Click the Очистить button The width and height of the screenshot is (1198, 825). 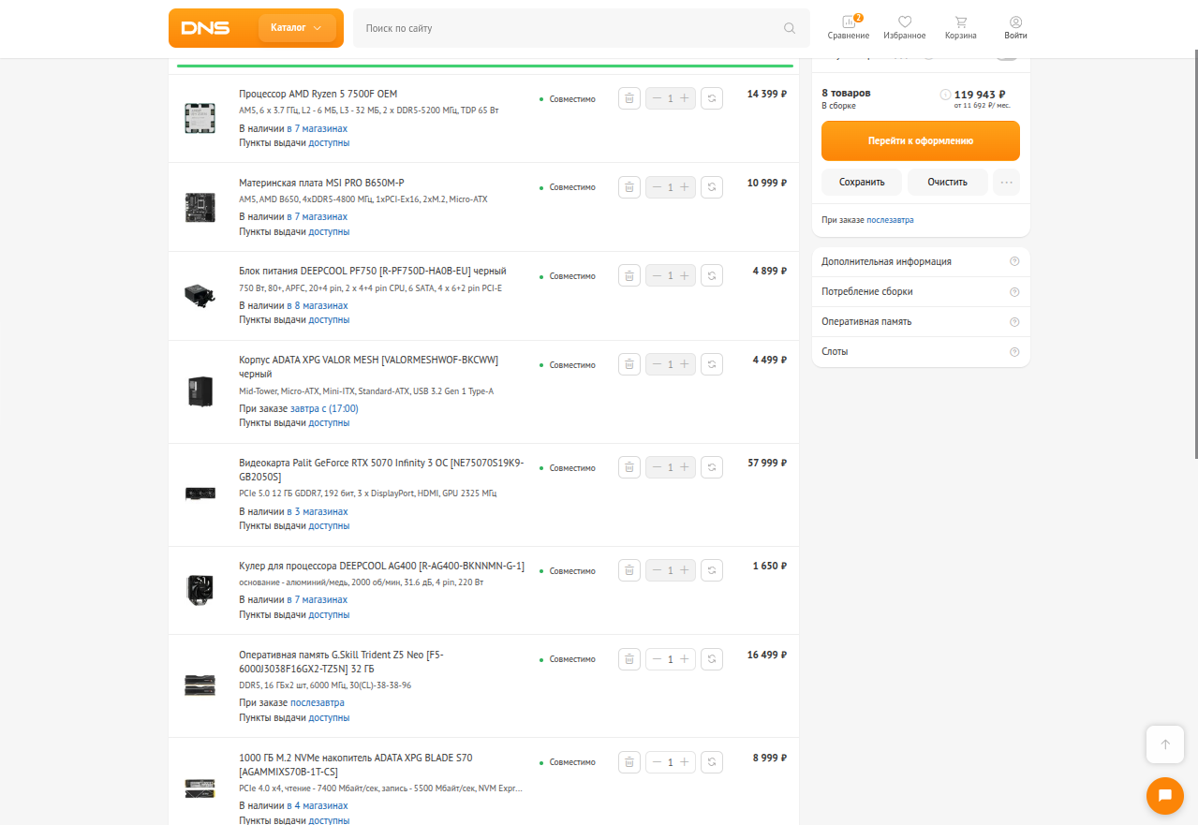pos(948,182)
